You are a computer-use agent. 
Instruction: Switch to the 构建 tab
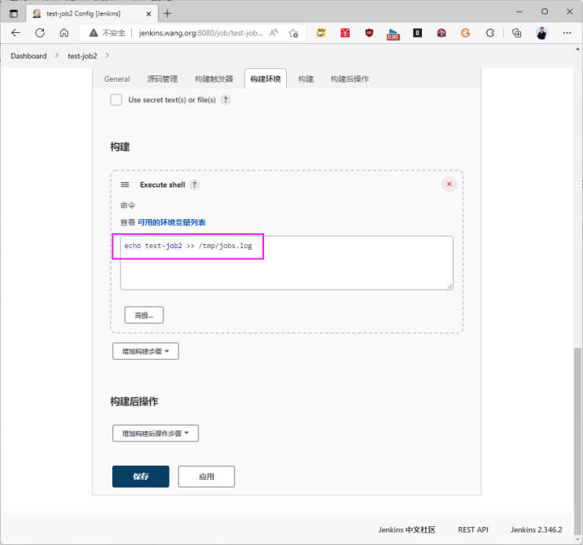306,79
